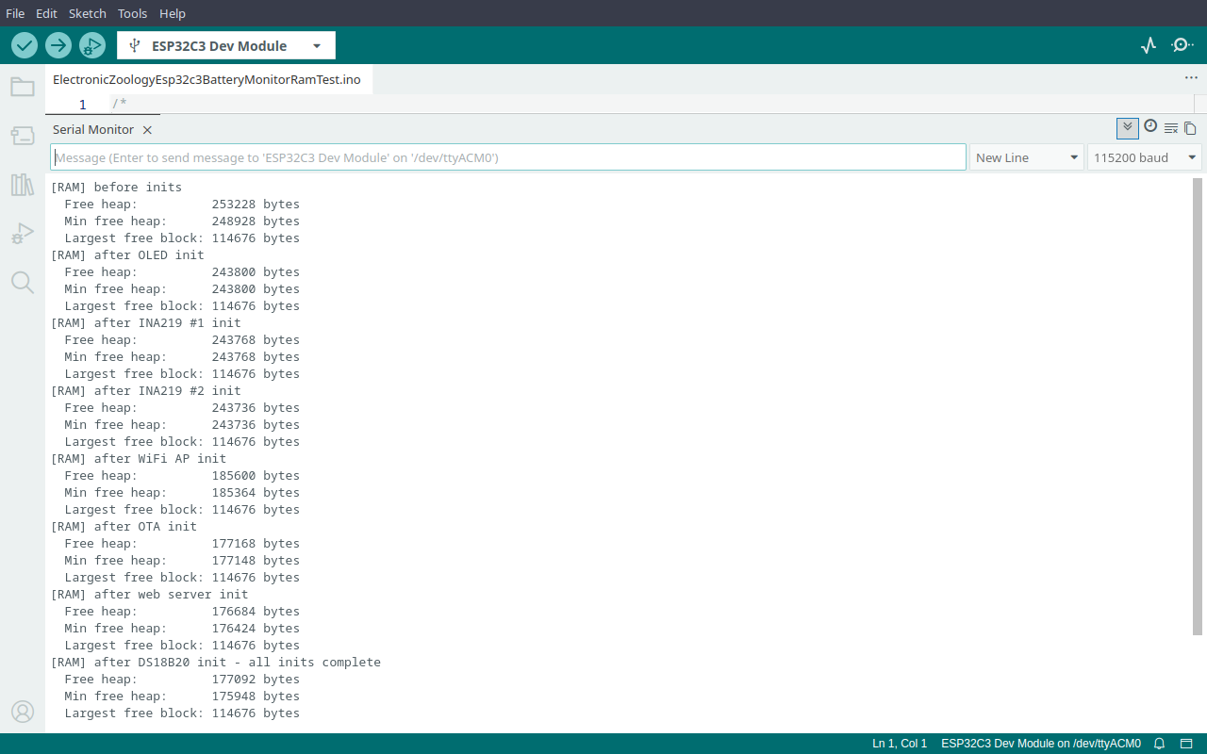Screen dimensions: 1207x754
Task: Open the Search panel in sidebar
Action: 23,283
